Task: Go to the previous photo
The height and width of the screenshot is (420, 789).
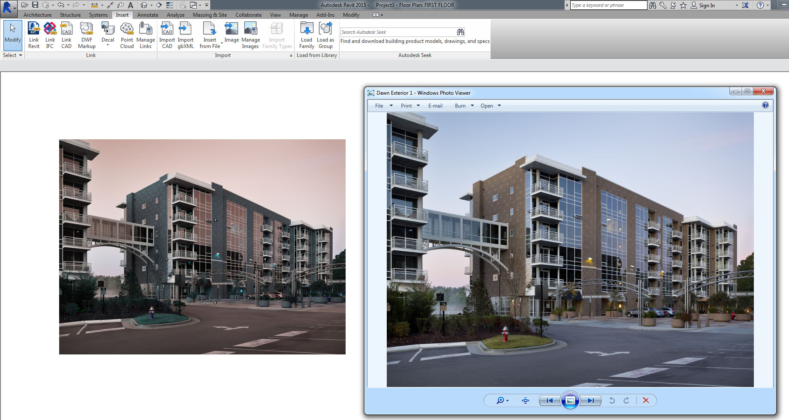Action: click(550, 400)
